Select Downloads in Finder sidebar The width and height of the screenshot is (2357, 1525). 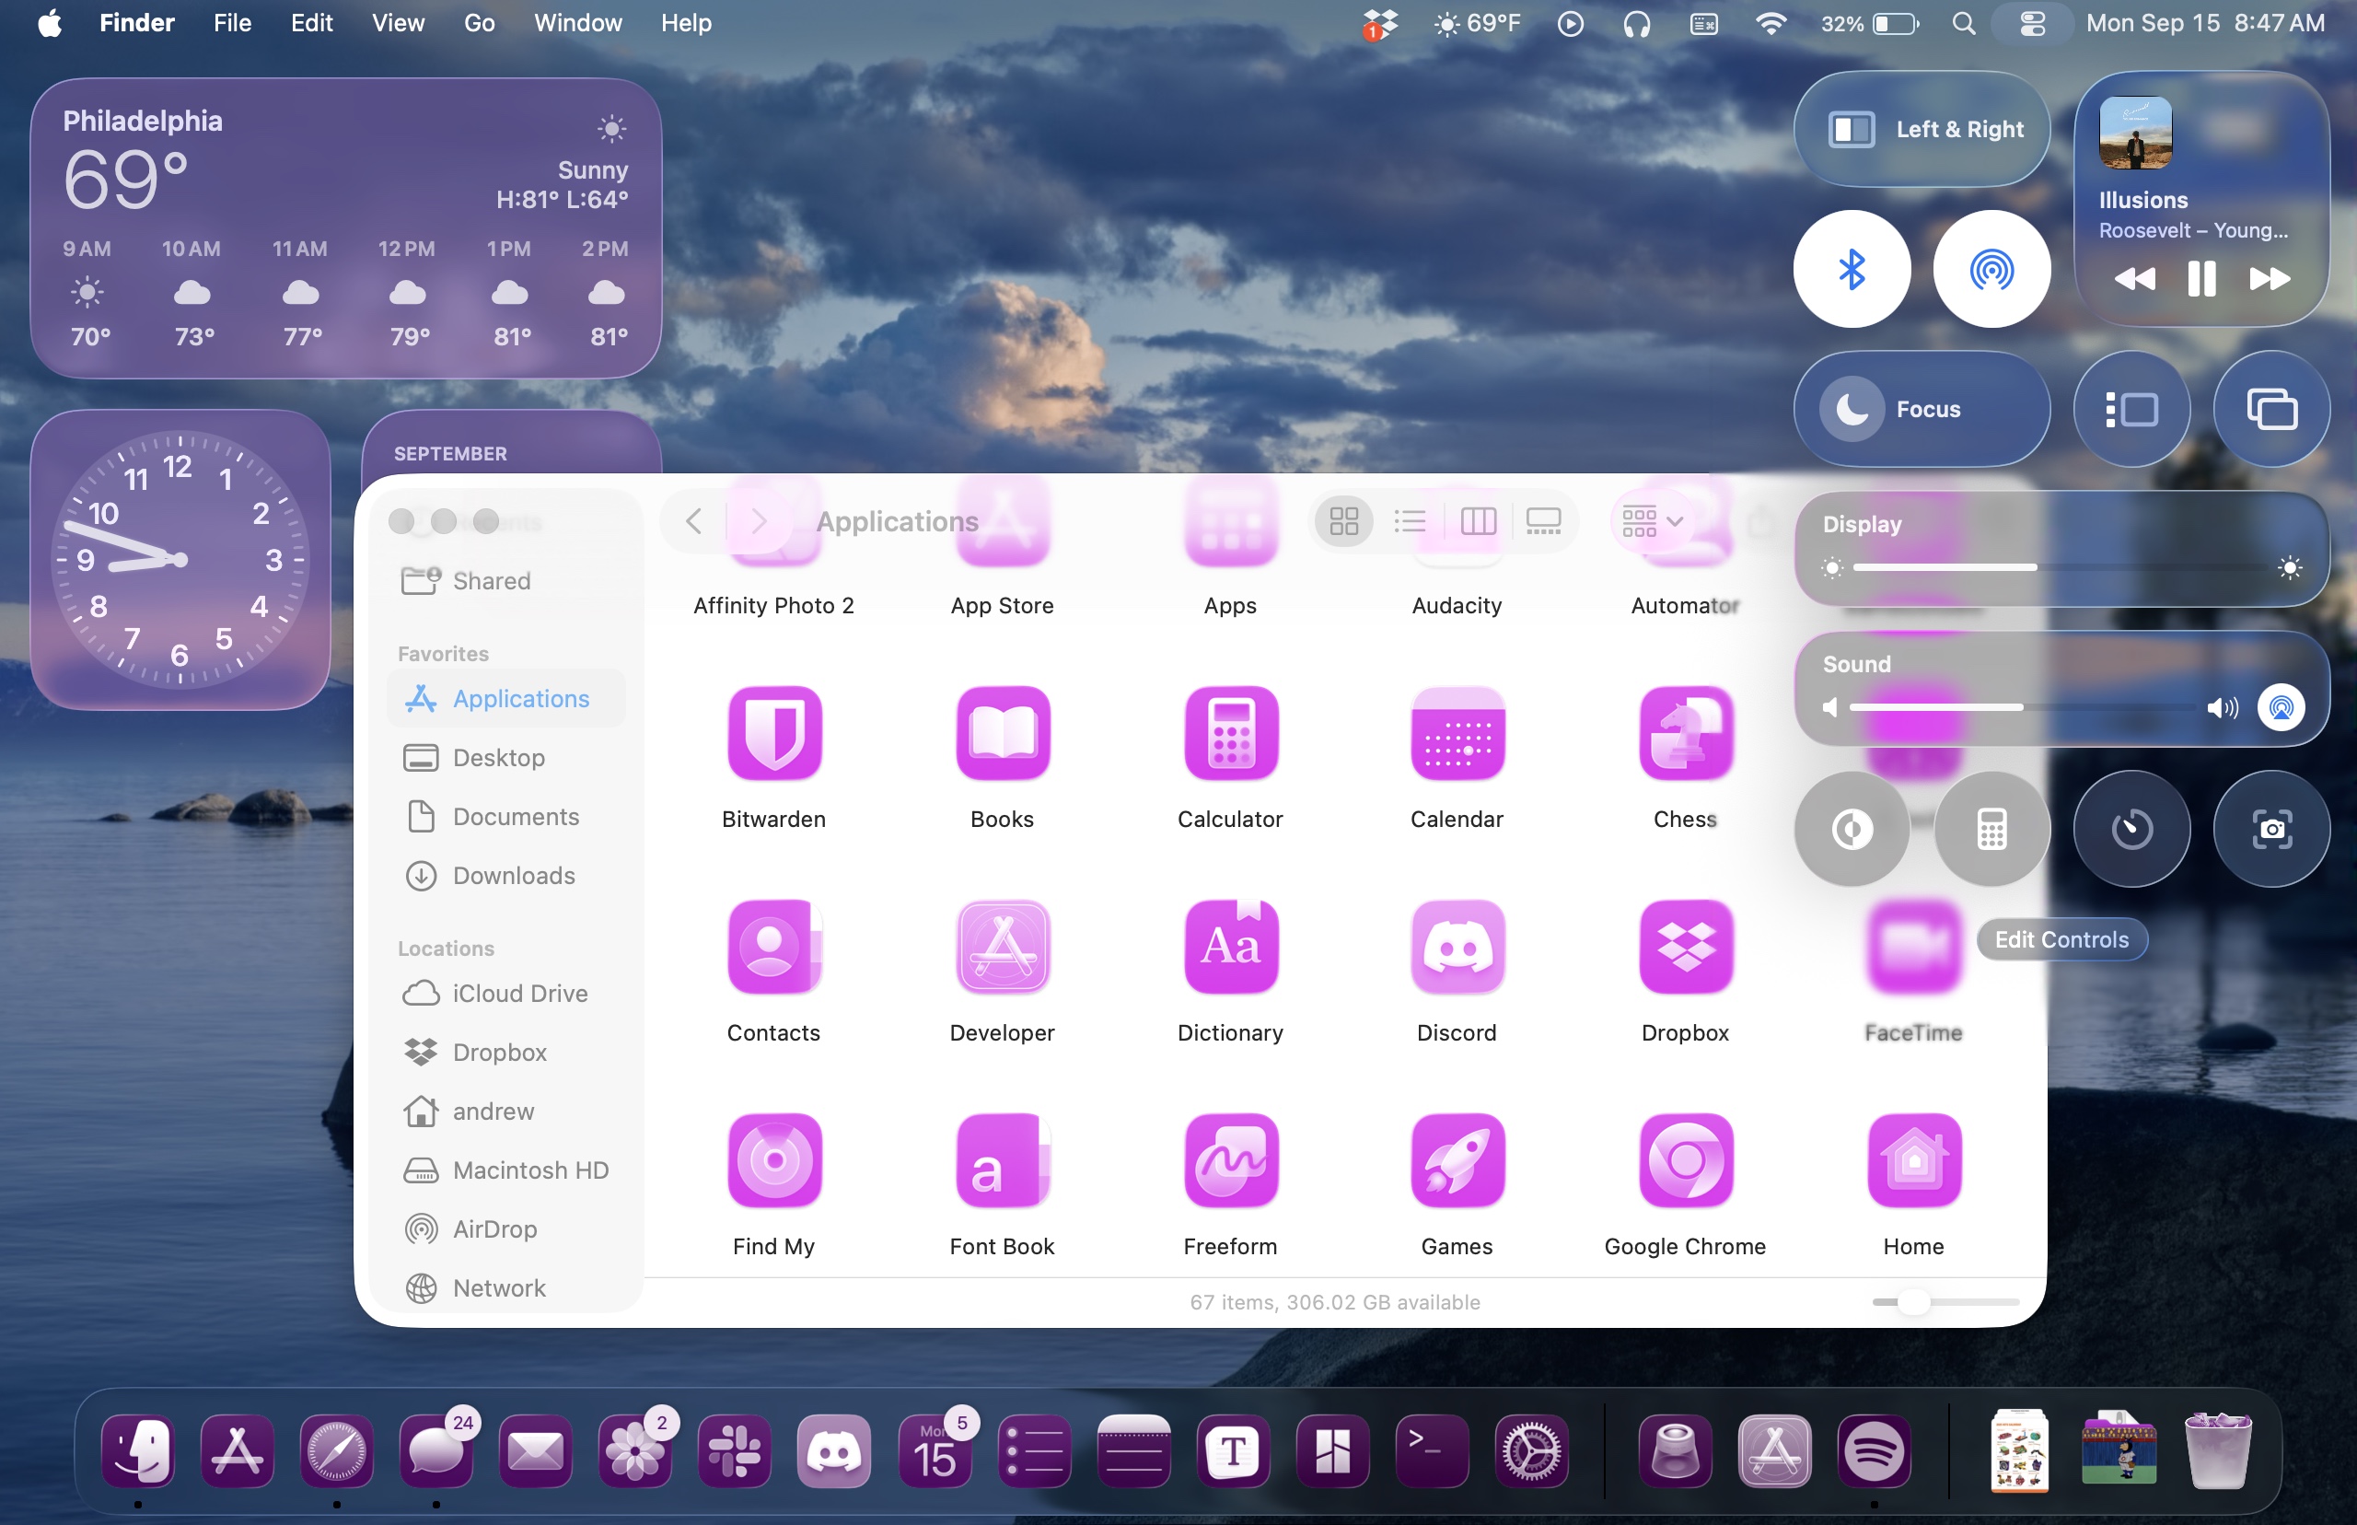513,876
